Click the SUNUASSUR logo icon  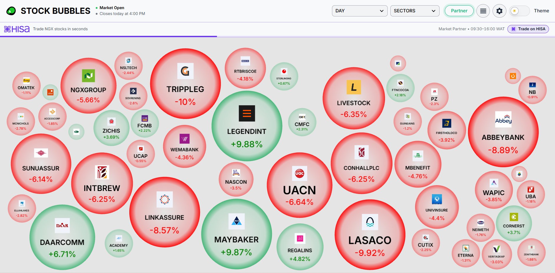click(x=41, y=153)
